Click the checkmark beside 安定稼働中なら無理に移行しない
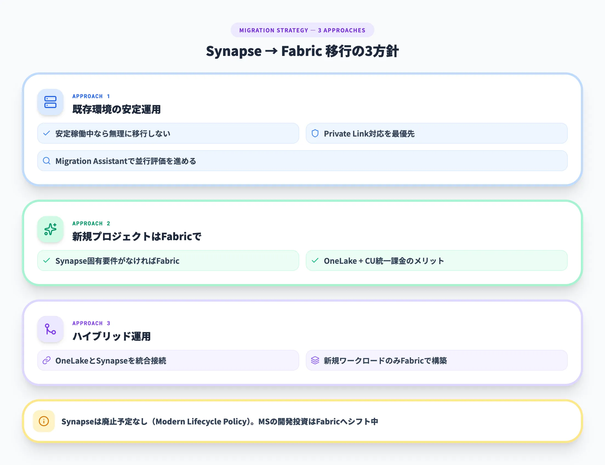Viewport: 605px width, 465px height. click(x=47, y=133)
